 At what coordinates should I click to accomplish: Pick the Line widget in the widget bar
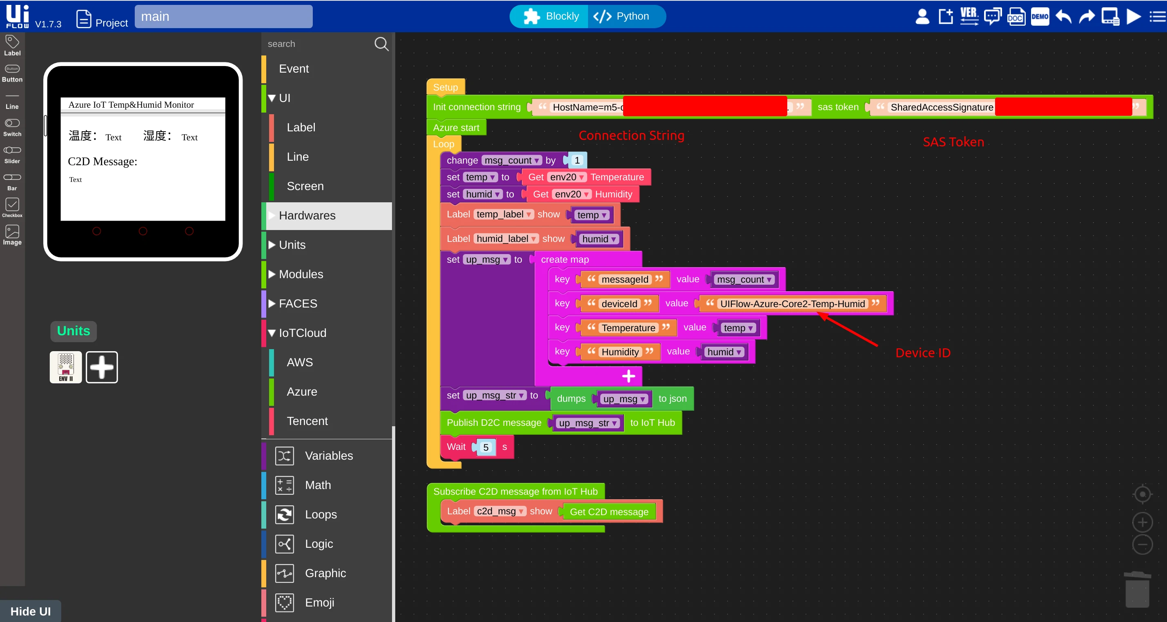(12, 101)
